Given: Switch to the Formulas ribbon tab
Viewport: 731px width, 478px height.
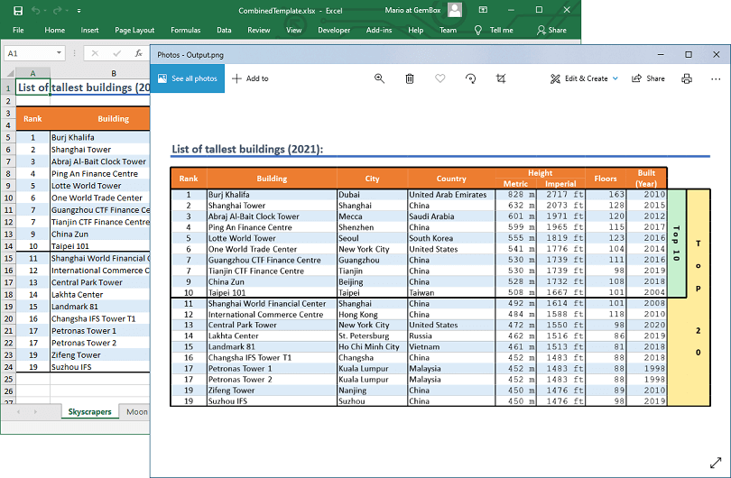Looking at the screenshot, I should tap(186, 30).
